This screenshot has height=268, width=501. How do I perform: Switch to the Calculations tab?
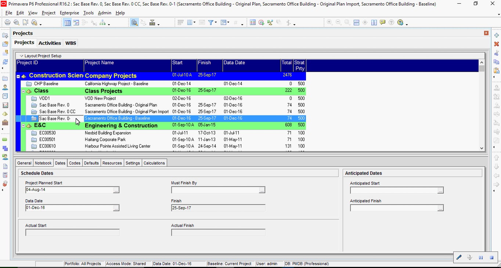[x=154, y=163]
